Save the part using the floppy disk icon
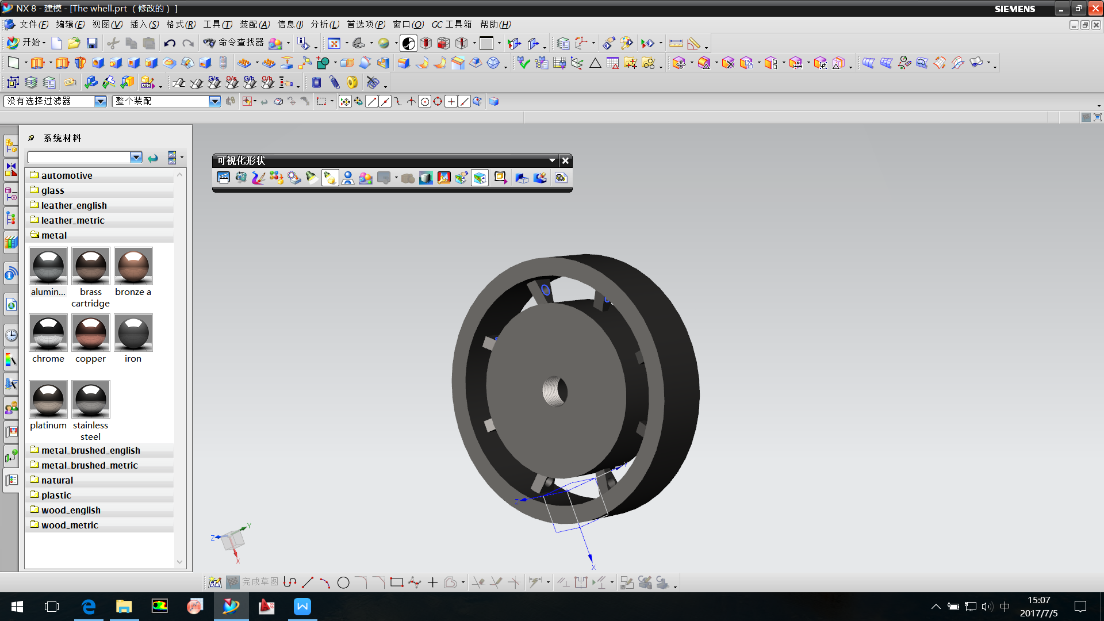 pos(92,43)
